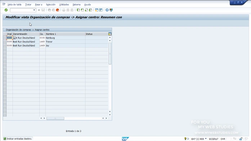This screenshot has height=141, width=251.
Task: Open the Help question mark icon
Action: (107, 10)
